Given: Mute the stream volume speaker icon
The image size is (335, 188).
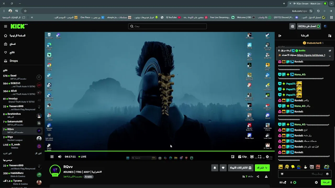Looking at the screenshot, I should click(60, 157).
